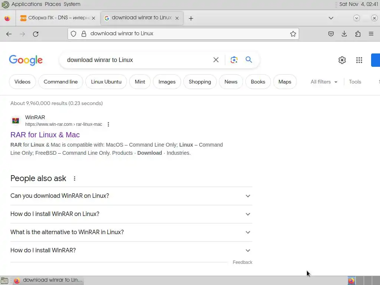Image resolution: width=380 pixels, height=285 pixels.
Task: Go back to previous page
Action: [x=9, y=34]
